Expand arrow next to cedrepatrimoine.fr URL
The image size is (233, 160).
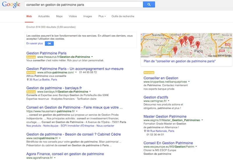coord(60,138)
